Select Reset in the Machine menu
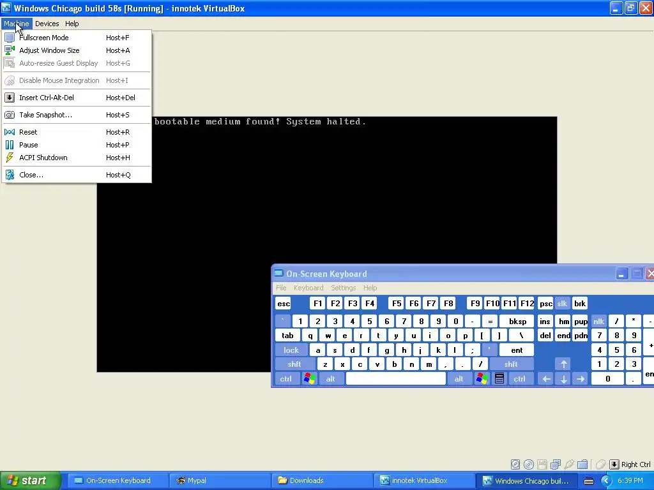The image size is (654, 490). (x=77, y=132)
